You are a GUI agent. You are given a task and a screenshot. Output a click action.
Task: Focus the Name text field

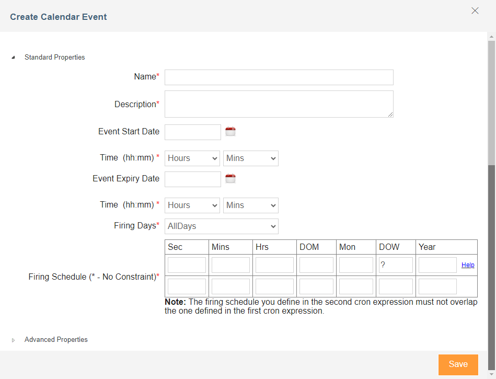click(x=279, y=77)
